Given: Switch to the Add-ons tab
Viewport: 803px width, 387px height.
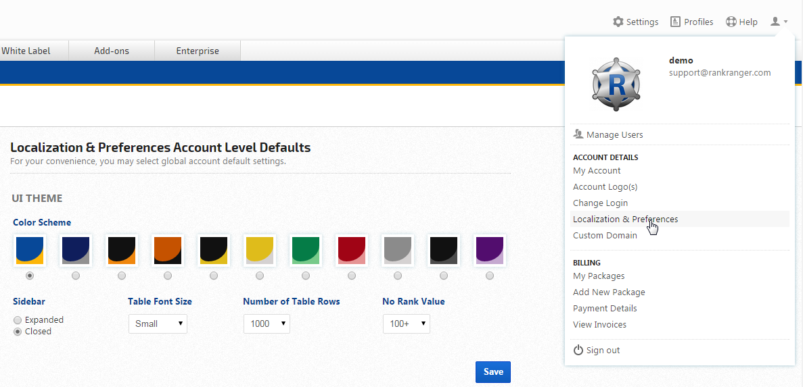Looking at the screenshot, I should point(112,51).
